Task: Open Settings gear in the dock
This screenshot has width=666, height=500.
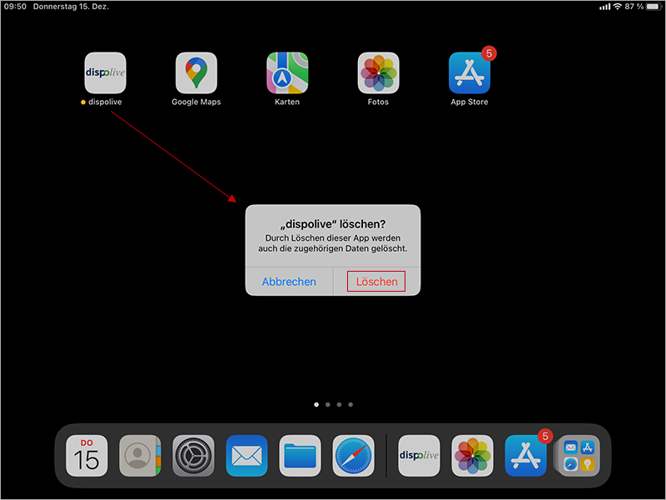Action: (x=193, y=455)
